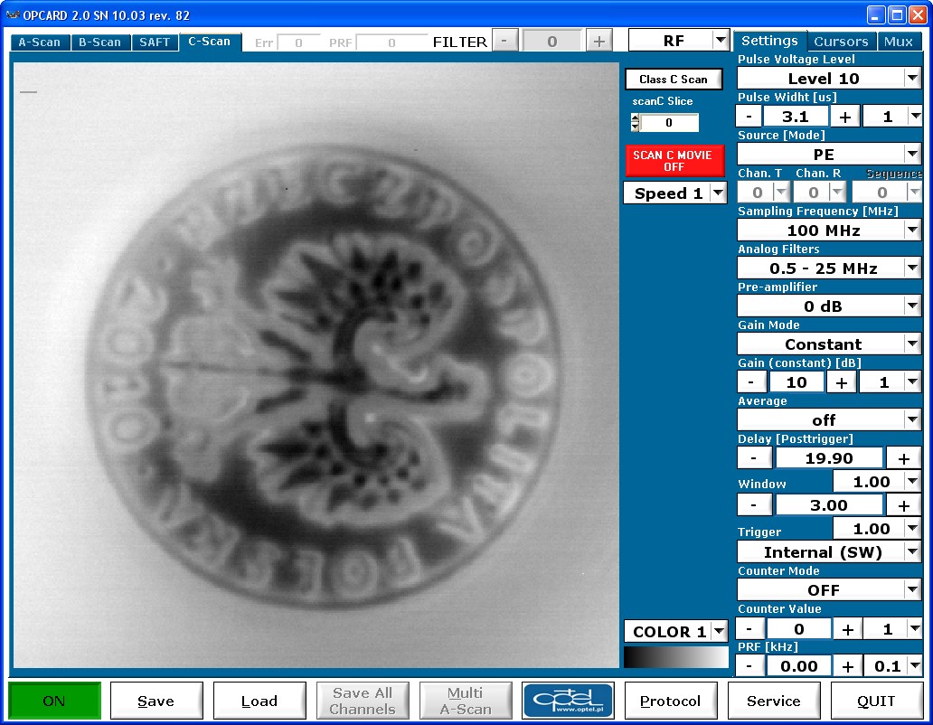Click the Window value field 3.00

click(829, 505)
